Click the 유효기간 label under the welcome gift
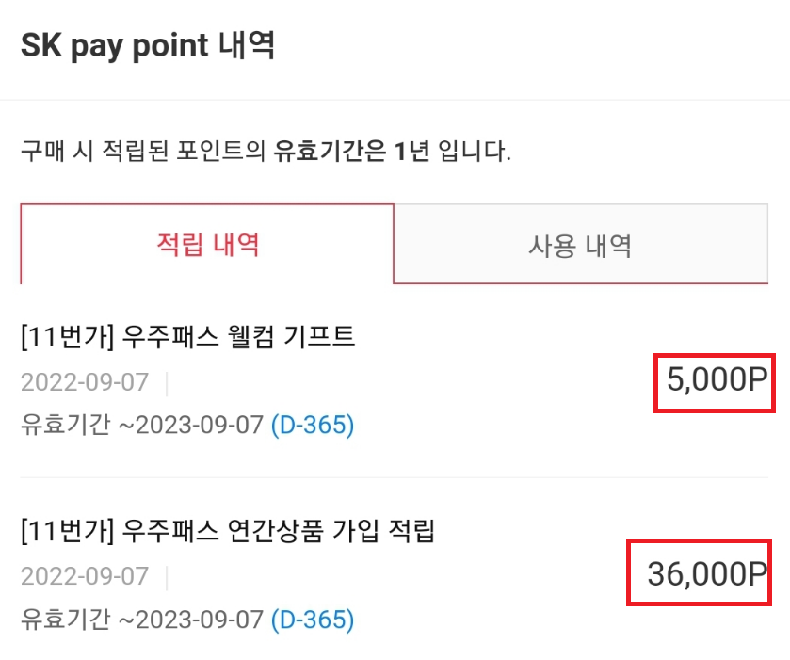The image size is (790, 660). [56, 425]
